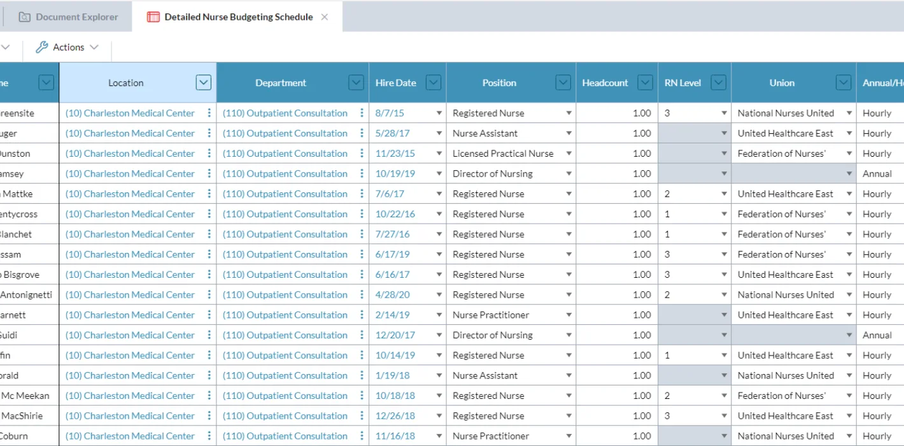Viewport: 904px width, 446px height.
Task: Open Department options menu in the 2/14/19 row
Action: [362, 315]
